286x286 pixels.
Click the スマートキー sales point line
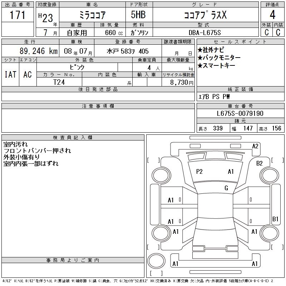(216, 65)
